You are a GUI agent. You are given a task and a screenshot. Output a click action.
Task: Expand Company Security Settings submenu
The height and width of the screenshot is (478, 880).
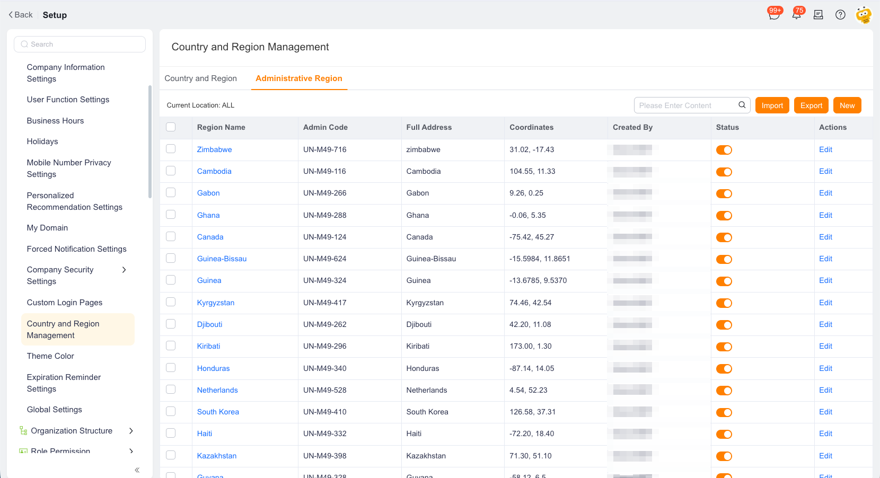(124, 270)
